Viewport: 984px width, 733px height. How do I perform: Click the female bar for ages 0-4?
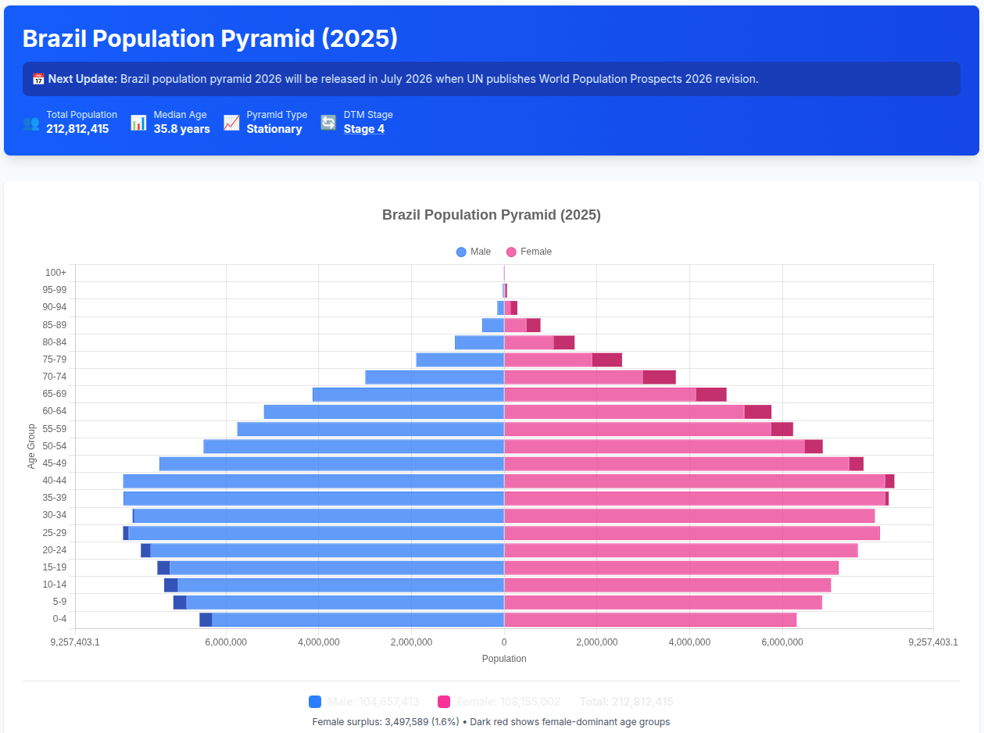coord(649,620)
